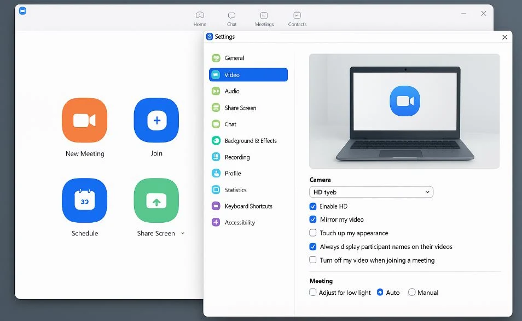Viewport: 522px width, 321px height.
Task: Enable Touch up my appearance
Action: pyautogui.click(x=313, y=233)
